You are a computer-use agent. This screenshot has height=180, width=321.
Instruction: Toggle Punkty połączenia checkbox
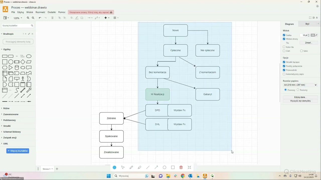[x=284, y=66]
